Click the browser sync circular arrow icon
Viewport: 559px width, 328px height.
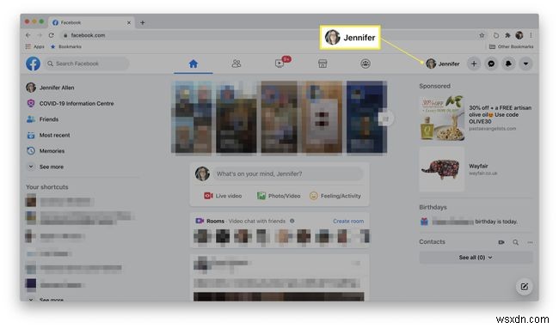pos(495,35)
